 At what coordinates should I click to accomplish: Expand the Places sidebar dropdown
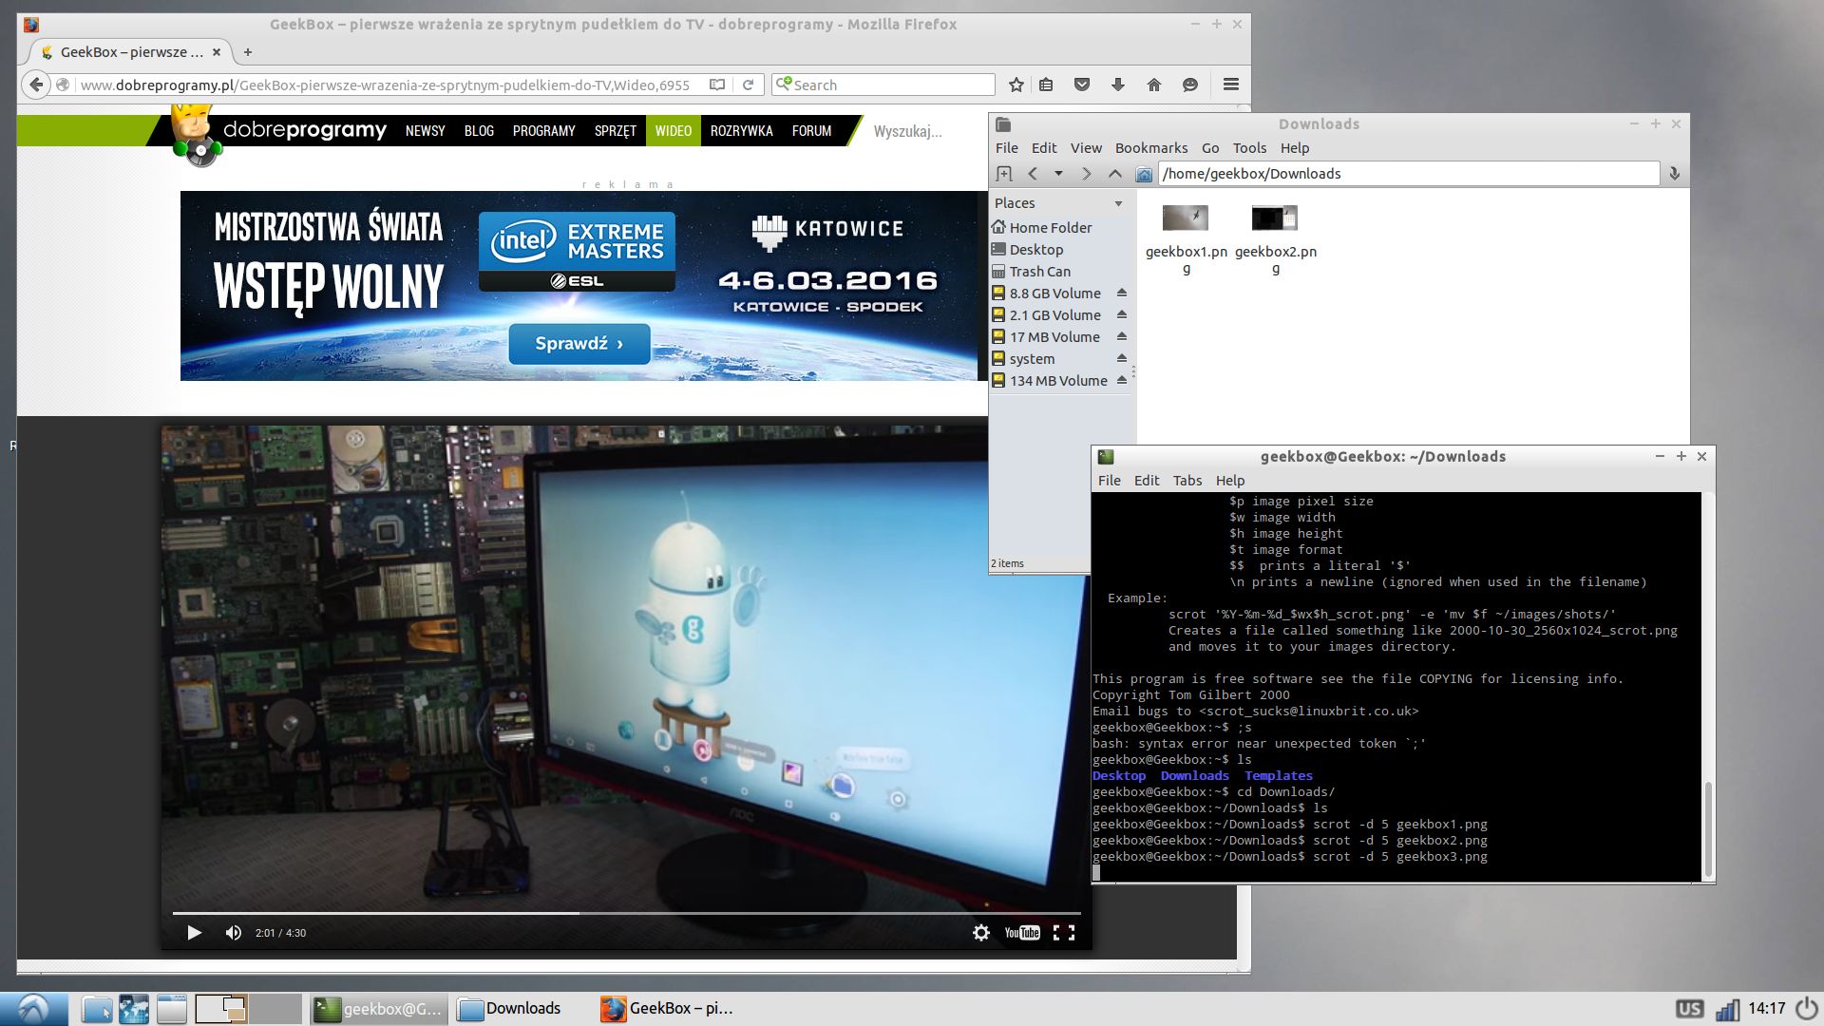1118,203
